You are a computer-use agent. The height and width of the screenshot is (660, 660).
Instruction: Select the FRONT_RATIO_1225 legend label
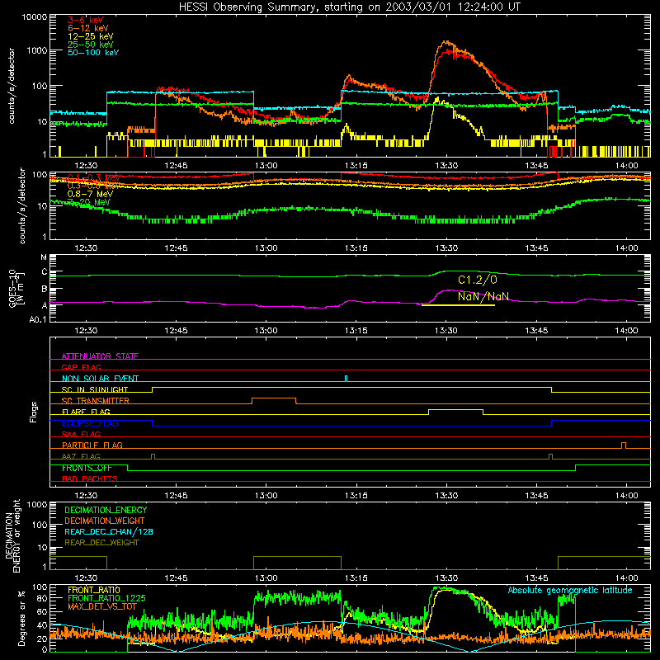tap(106, 598)
